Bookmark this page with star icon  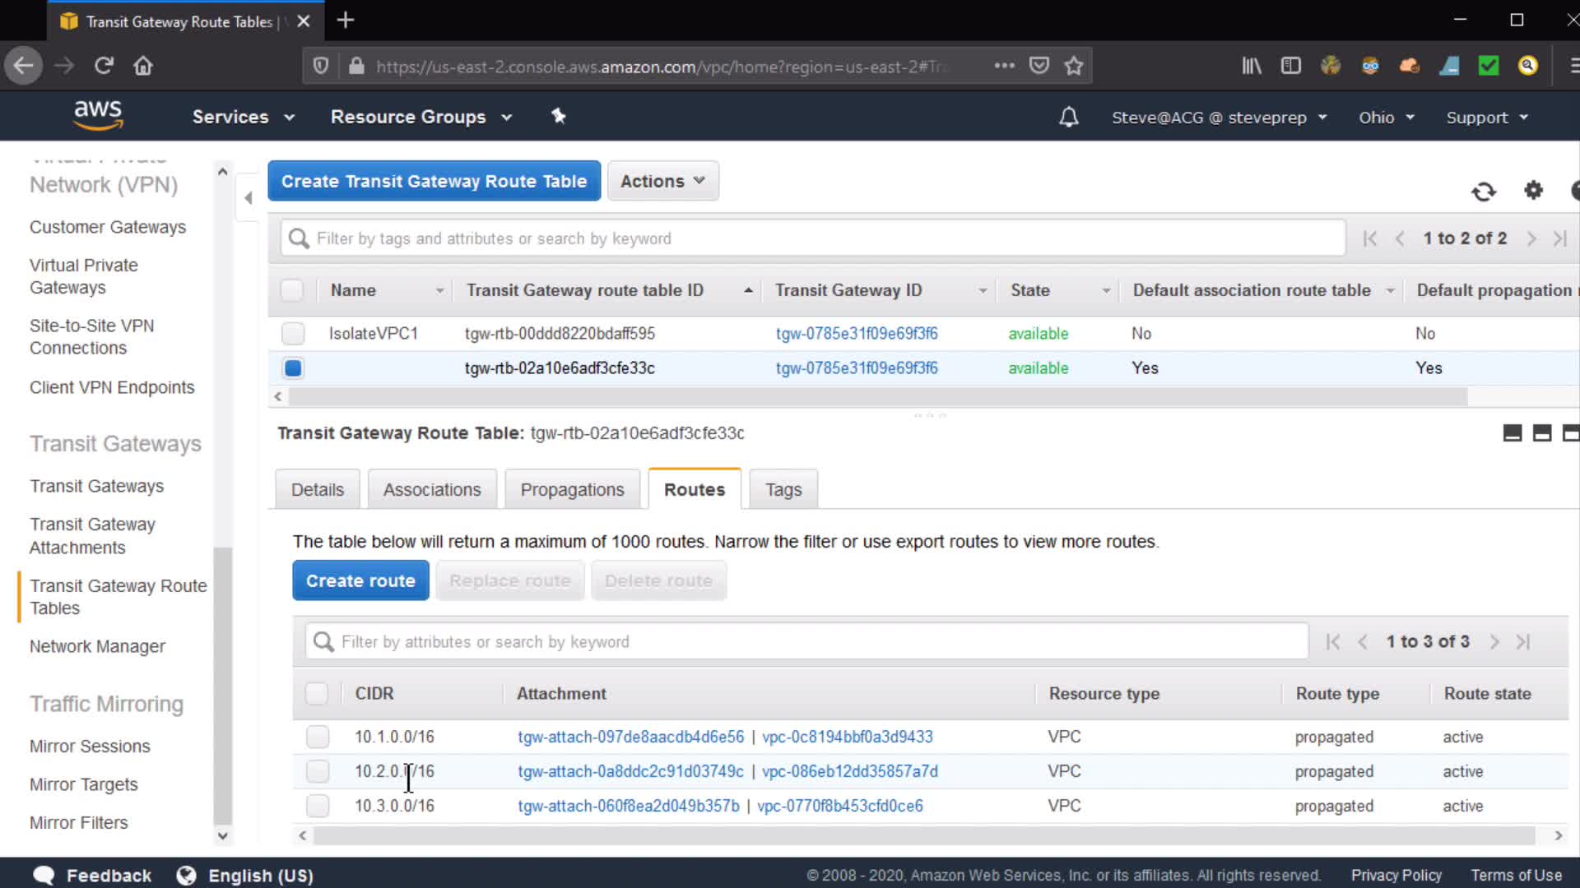[1073, 66]
